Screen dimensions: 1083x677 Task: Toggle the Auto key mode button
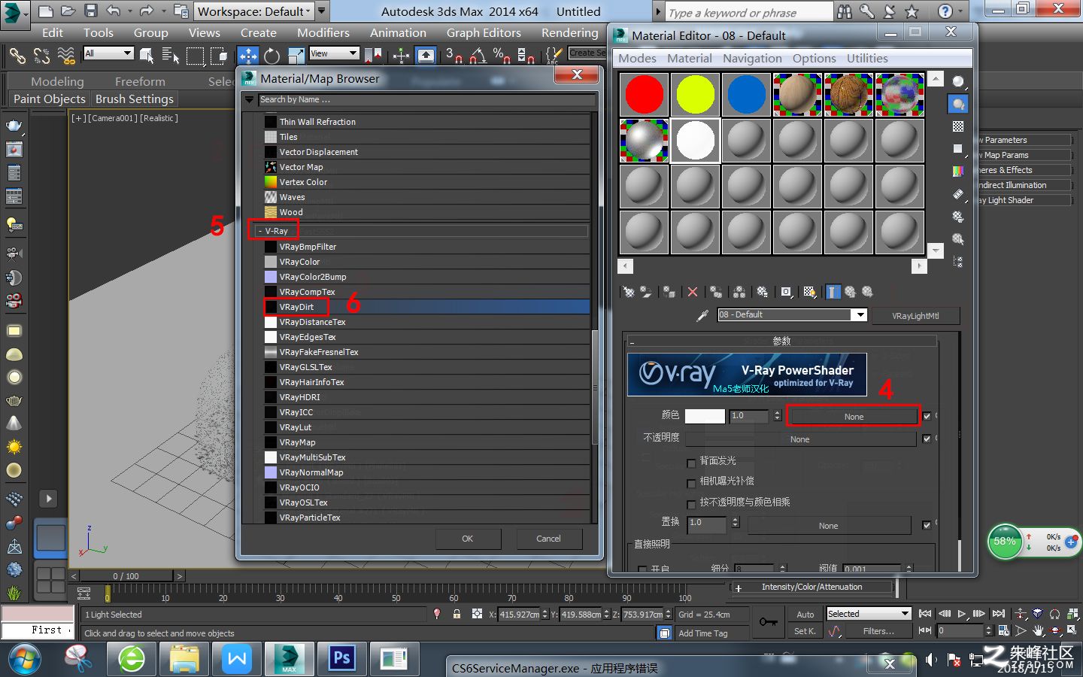coord(805,615)
